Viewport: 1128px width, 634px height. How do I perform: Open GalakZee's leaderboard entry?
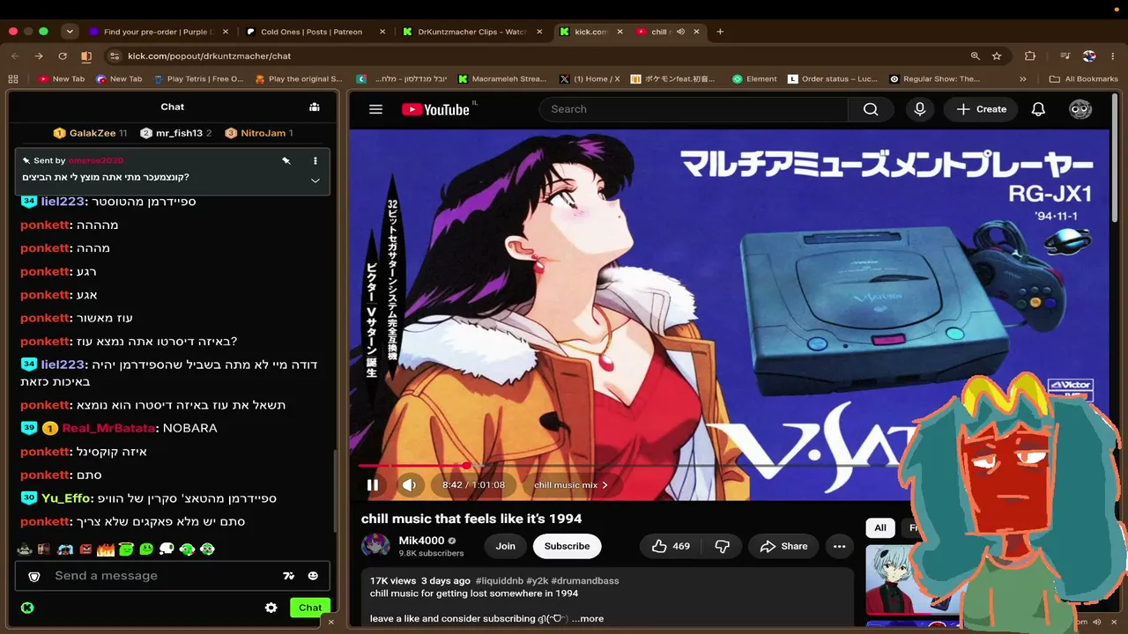(x=90, y=133)
